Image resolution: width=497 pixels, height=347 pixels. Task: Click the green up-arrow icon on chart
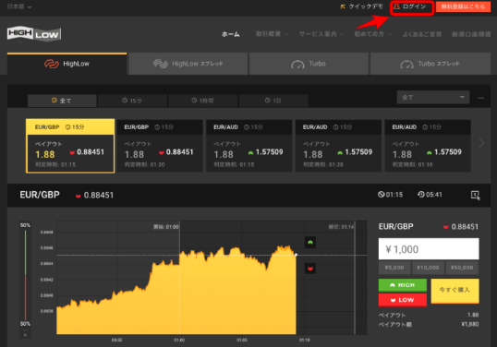[310, 243]
